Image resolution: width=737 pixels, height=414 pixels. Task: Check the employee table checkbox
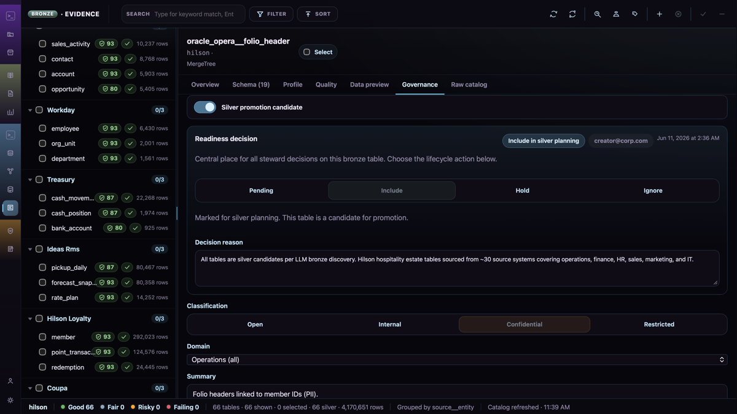(42, 128)
